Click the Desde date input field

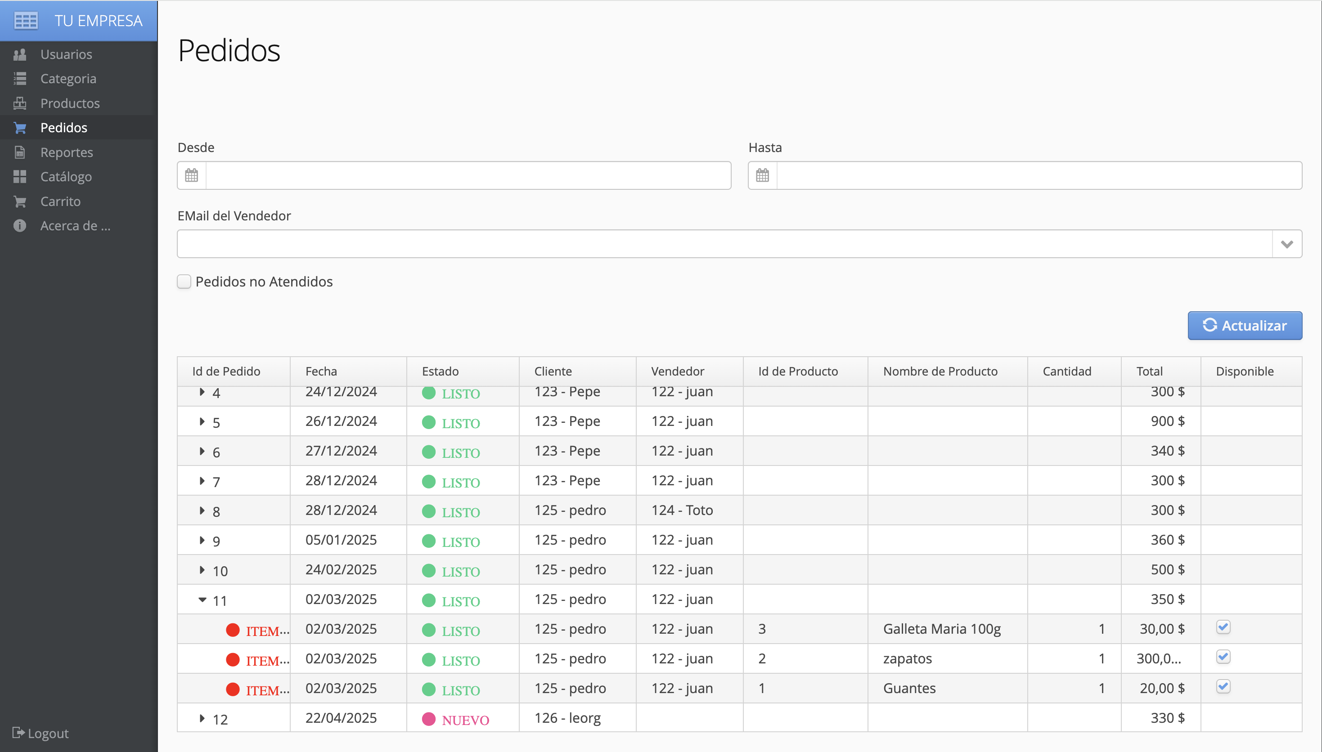coord(468,175)
